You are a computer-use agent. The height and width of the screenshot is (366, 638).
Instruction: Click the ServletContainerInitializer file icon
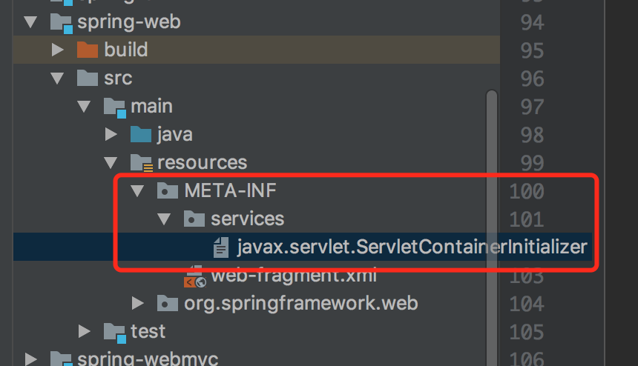click(x=221, y=247)
